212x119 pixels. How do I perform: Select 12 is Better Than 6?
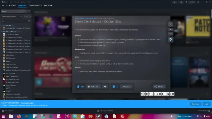[x=11, y=34]
